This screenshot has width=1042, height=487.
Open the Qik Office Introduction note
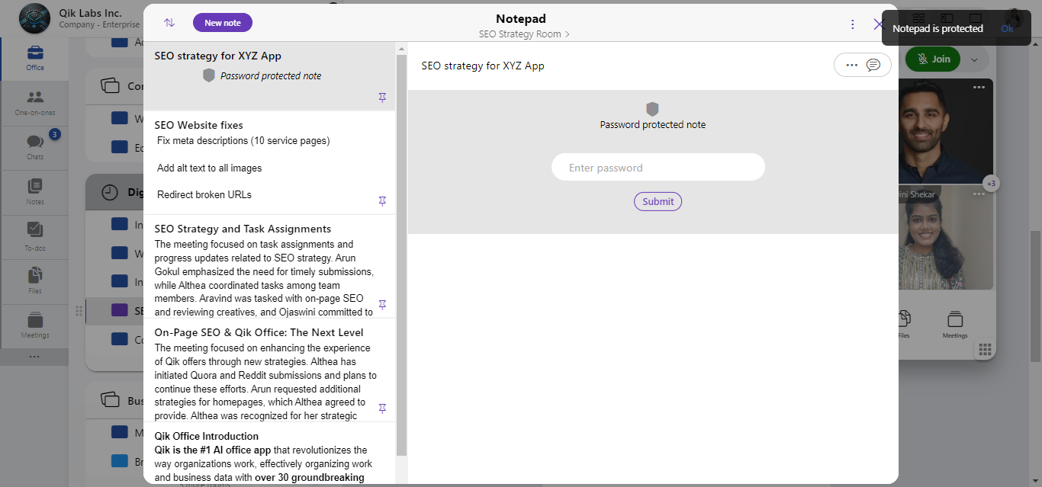207,436
